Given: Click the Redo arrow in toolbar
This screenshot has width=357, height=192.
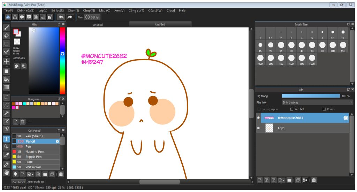Looking at the screenshot, I should pyautogui.click(x=70, y=17).
